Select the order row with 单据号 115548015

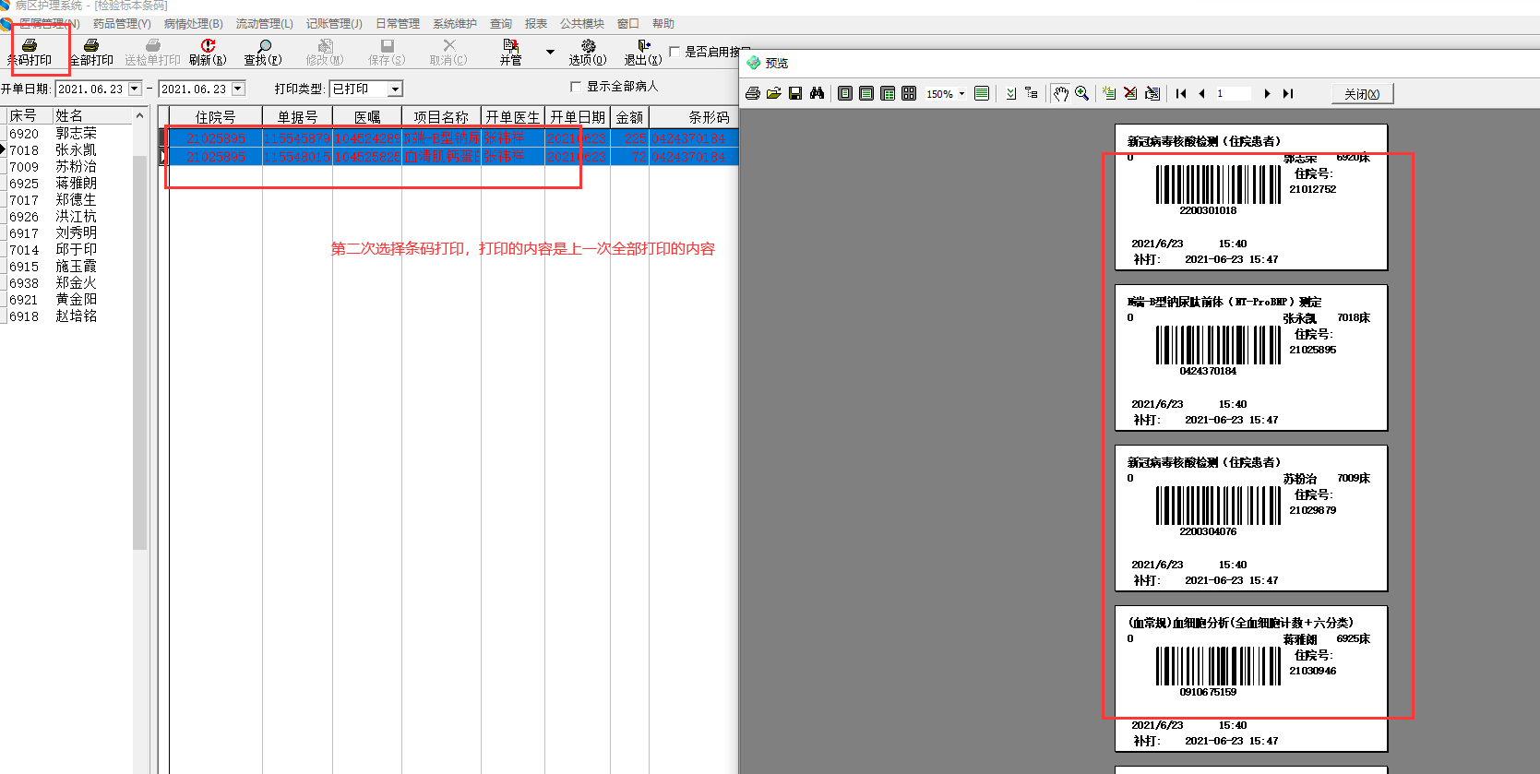[x=452, y=157]
